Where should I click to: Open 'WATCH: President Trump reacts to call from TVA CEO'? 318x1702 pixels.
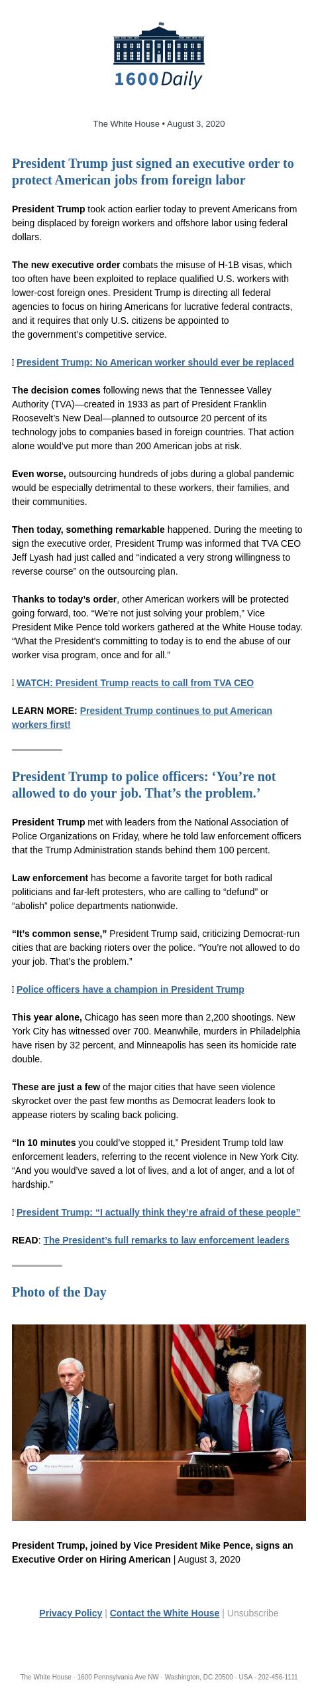(135, 683)
